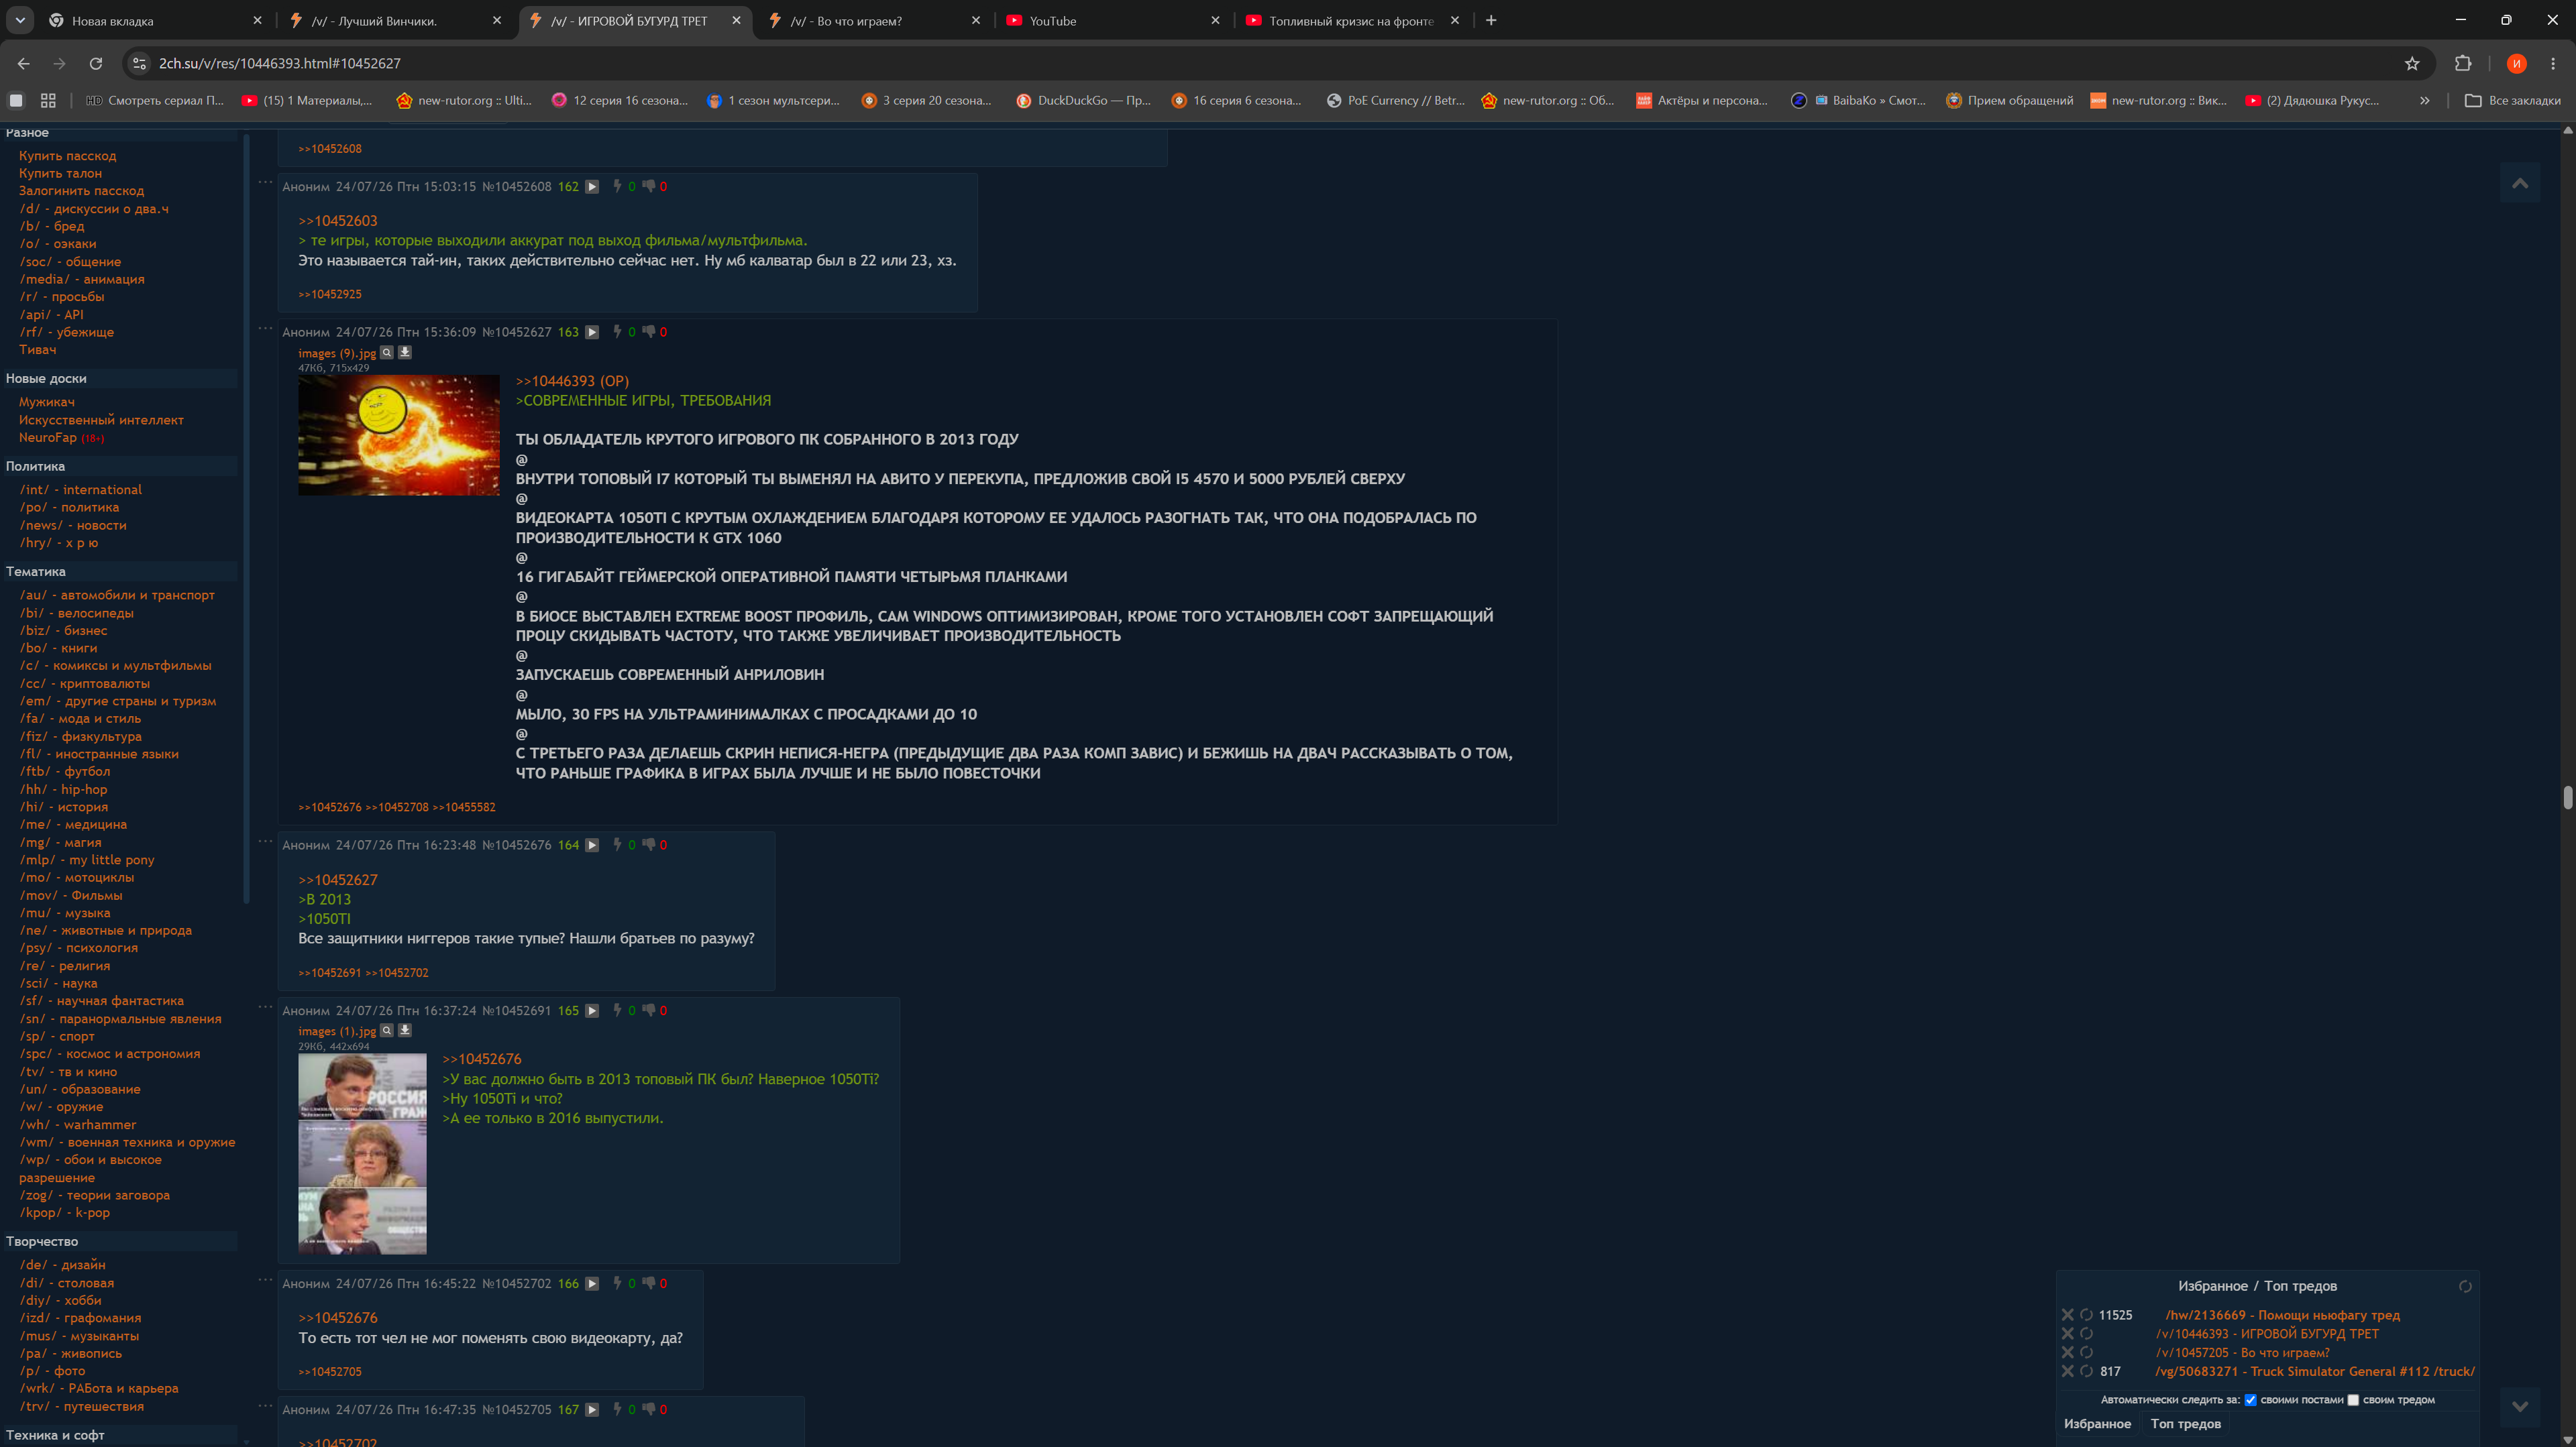Screen dimensions: 2576x1447
Task: Go back with the browser back arrow
Action: [24, 63]
